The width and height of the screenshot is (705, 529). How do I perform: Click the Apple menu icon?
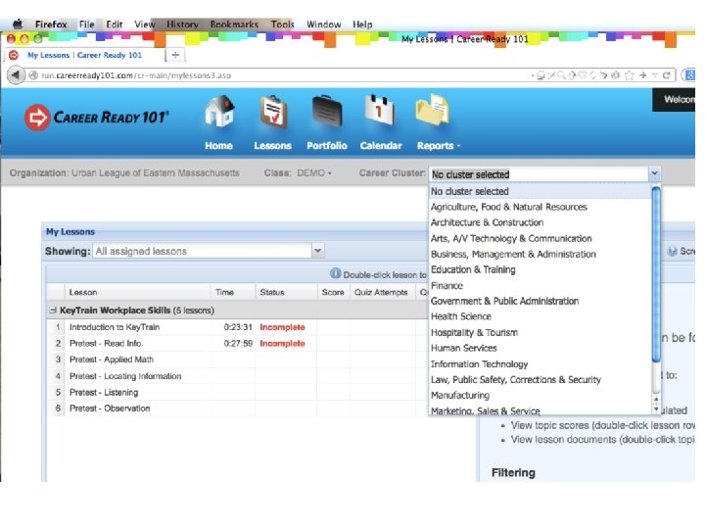pyautogui.click(x=18, y=24)
